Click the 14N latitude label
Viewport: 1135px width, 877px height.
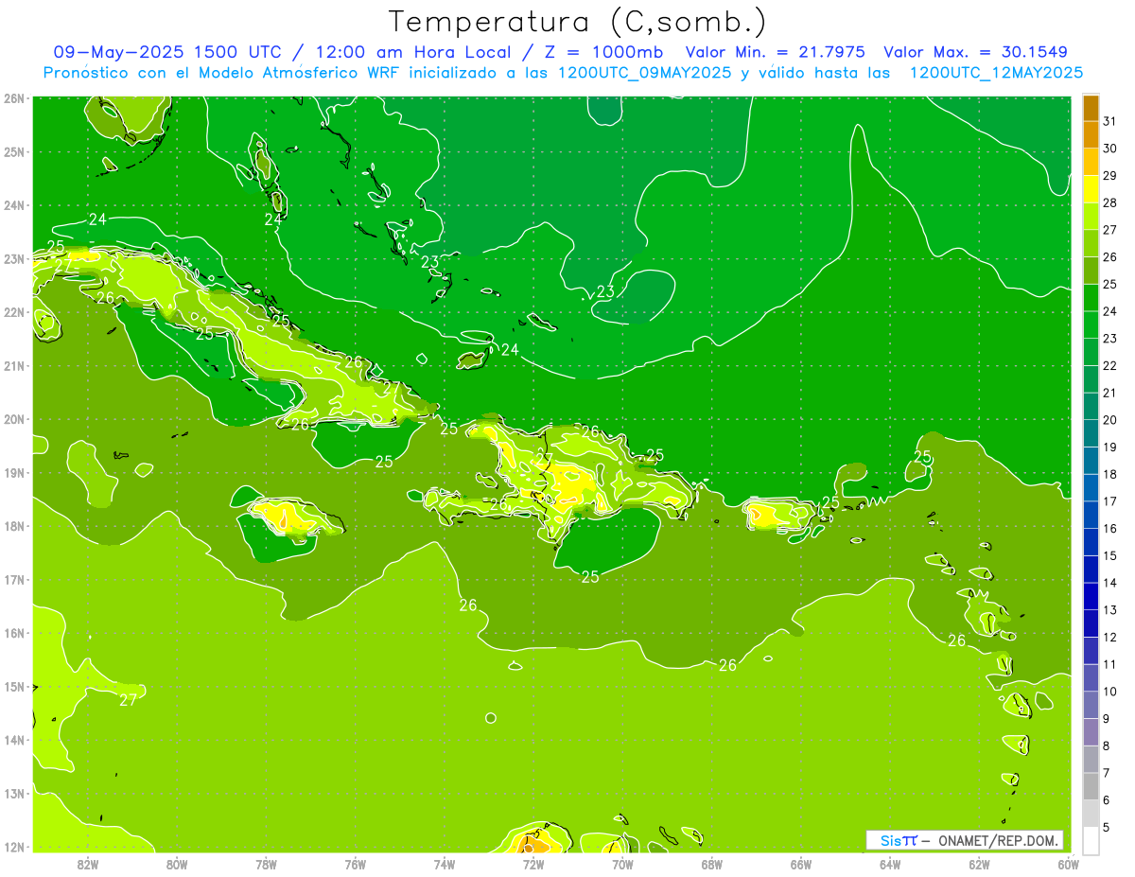point(14,740)
